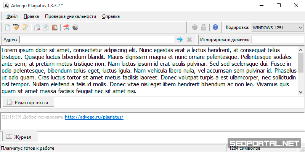The image size is (305, 152).
Task: Click the Copy text toolbar icon
Action: (46, 27)
